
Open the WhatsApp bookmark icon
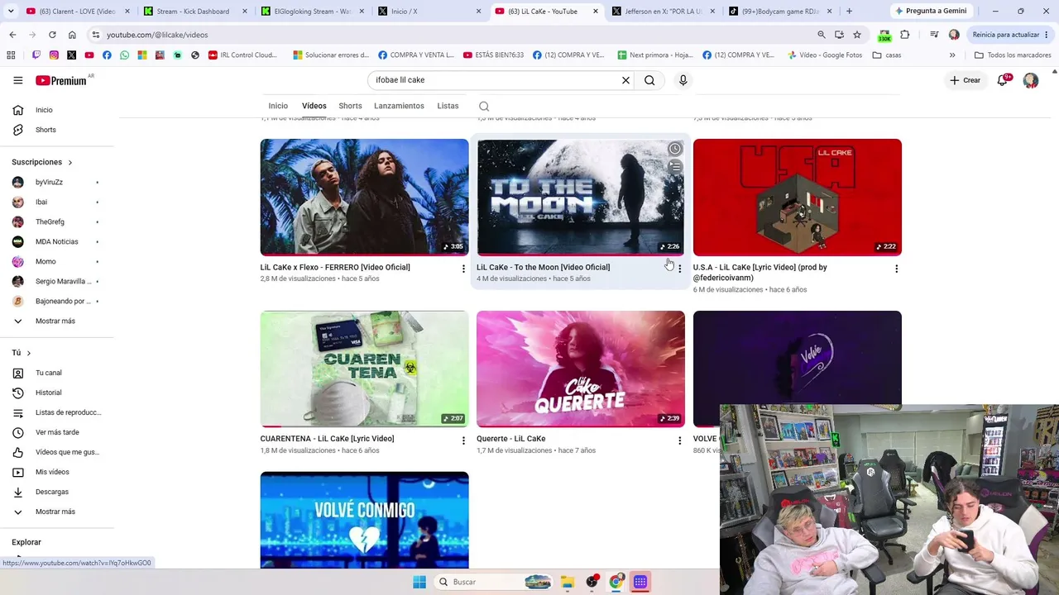[x=124, y=55]
